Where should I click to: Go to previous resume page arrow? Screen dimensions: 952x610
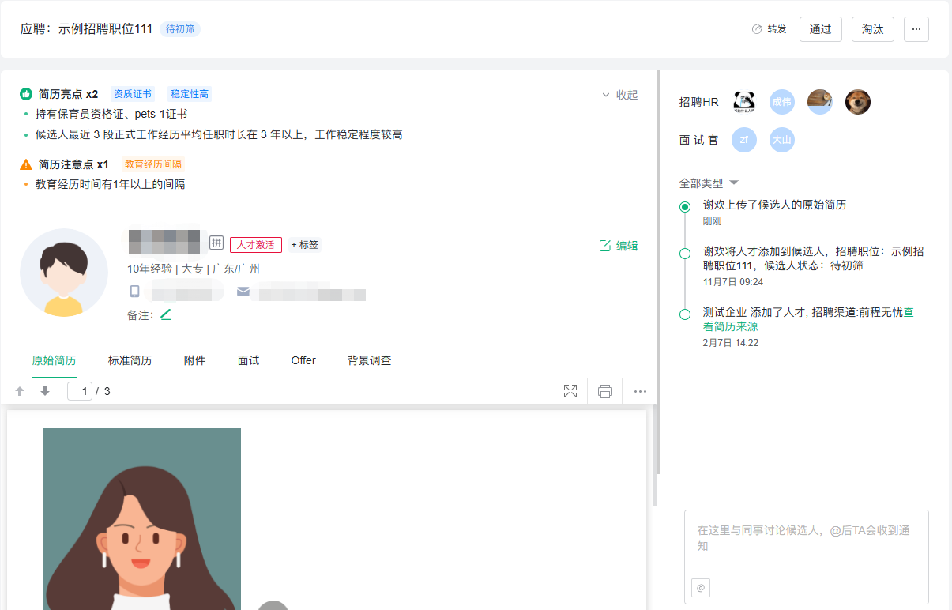coord(20,391)
